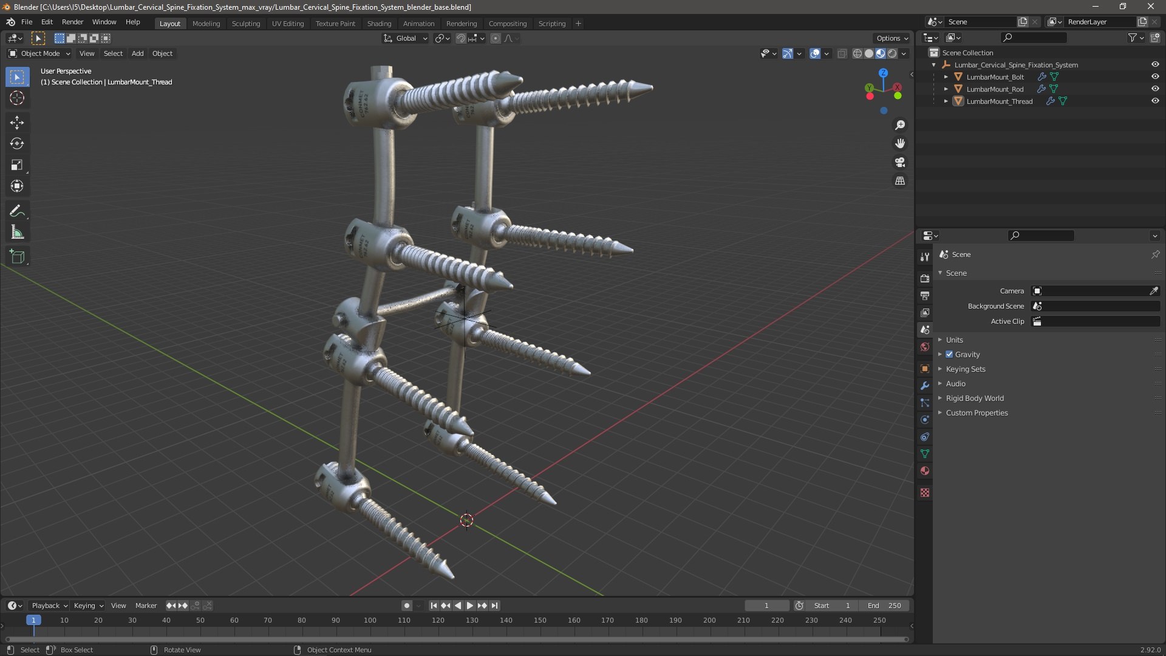The width and height of the screenshot is (1166, 656).
Task: Switch to the Shading workspace tab
Action: 379,24
